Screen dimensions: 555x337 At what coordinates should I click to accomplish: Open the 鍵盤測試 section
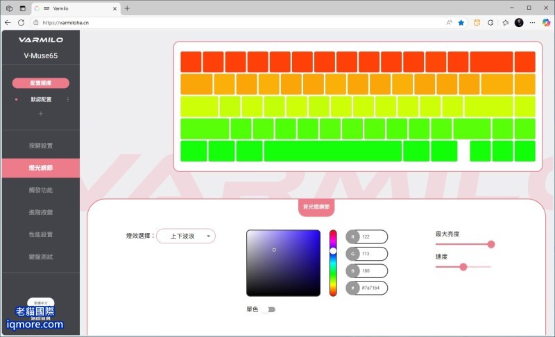click(x=41, y=257)
